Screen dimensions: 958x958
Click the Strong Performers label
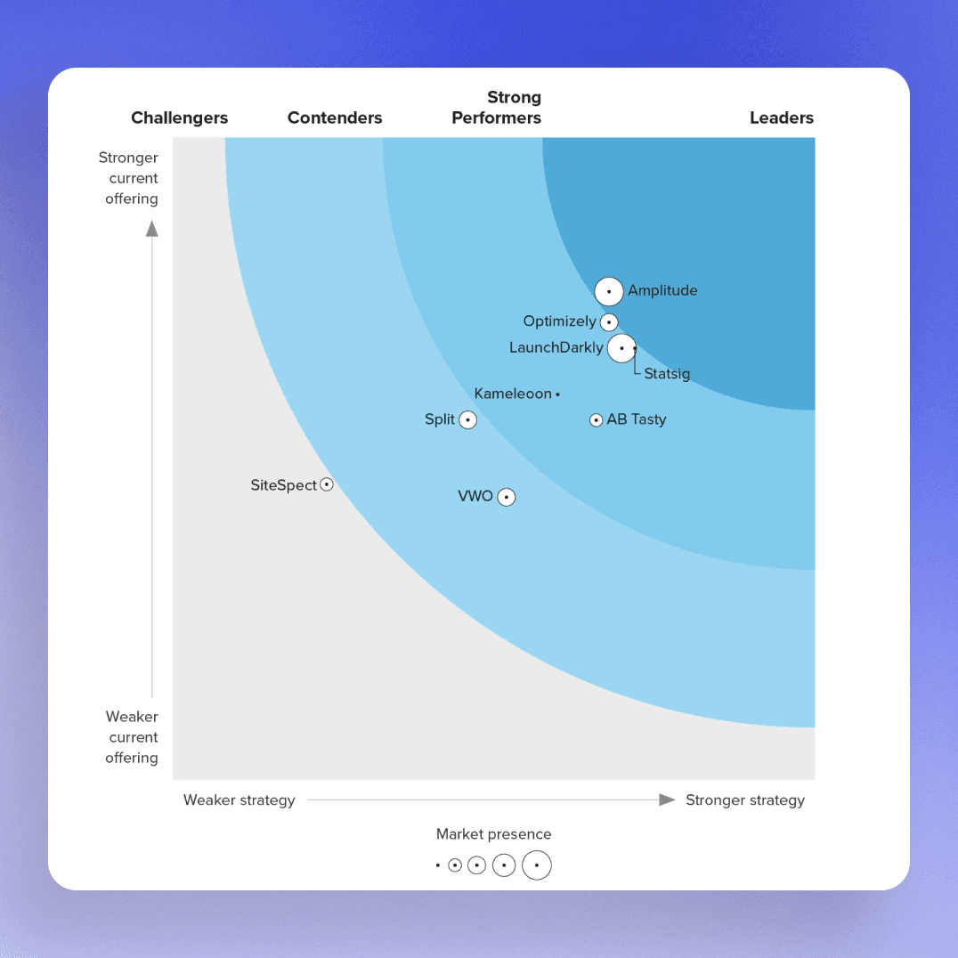496,108
